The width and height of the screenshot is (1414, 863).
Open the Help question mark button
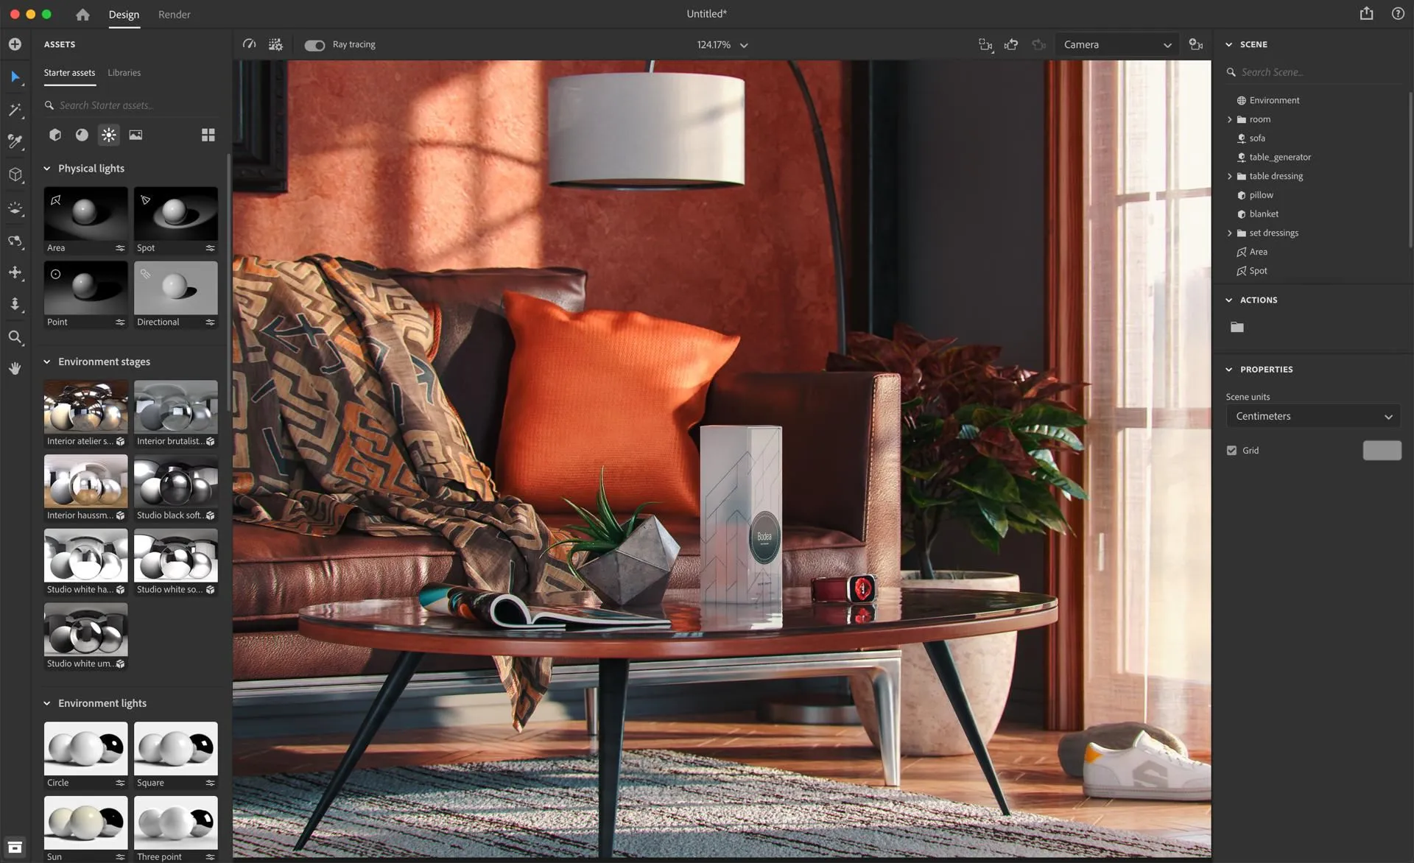click(1398, 13)
